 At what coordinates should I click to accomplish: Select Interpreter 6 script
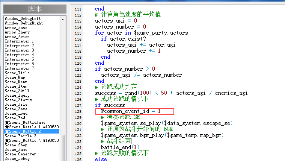point(19,64)
